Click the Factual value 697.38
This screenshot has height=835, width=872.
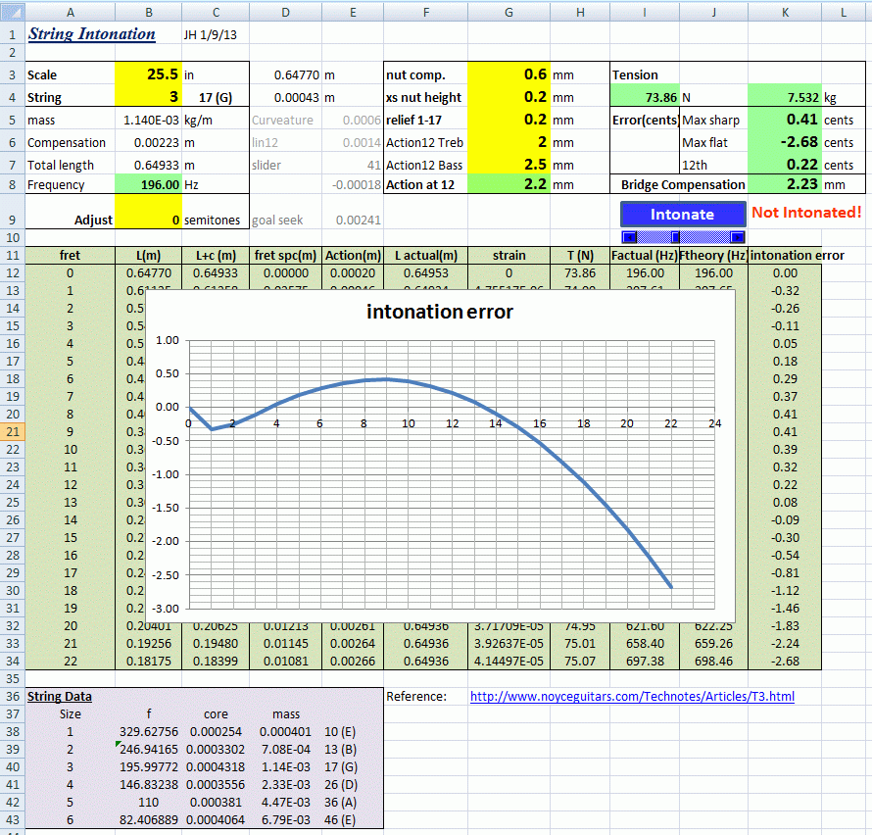click(645, 661)
